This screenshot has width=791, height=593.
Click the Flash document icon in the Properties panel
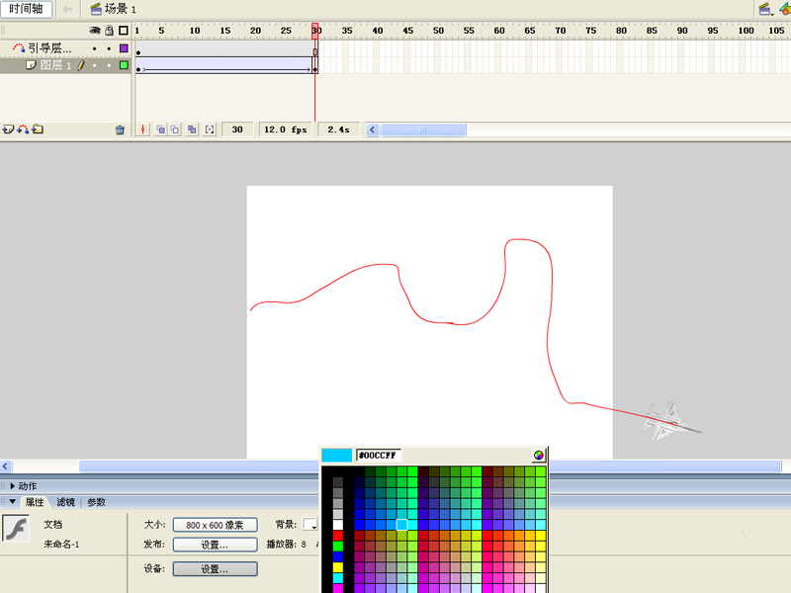click(16, 529)
